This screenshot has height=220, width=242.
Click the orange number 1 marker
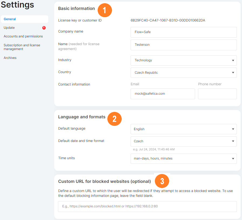point(105,10)
